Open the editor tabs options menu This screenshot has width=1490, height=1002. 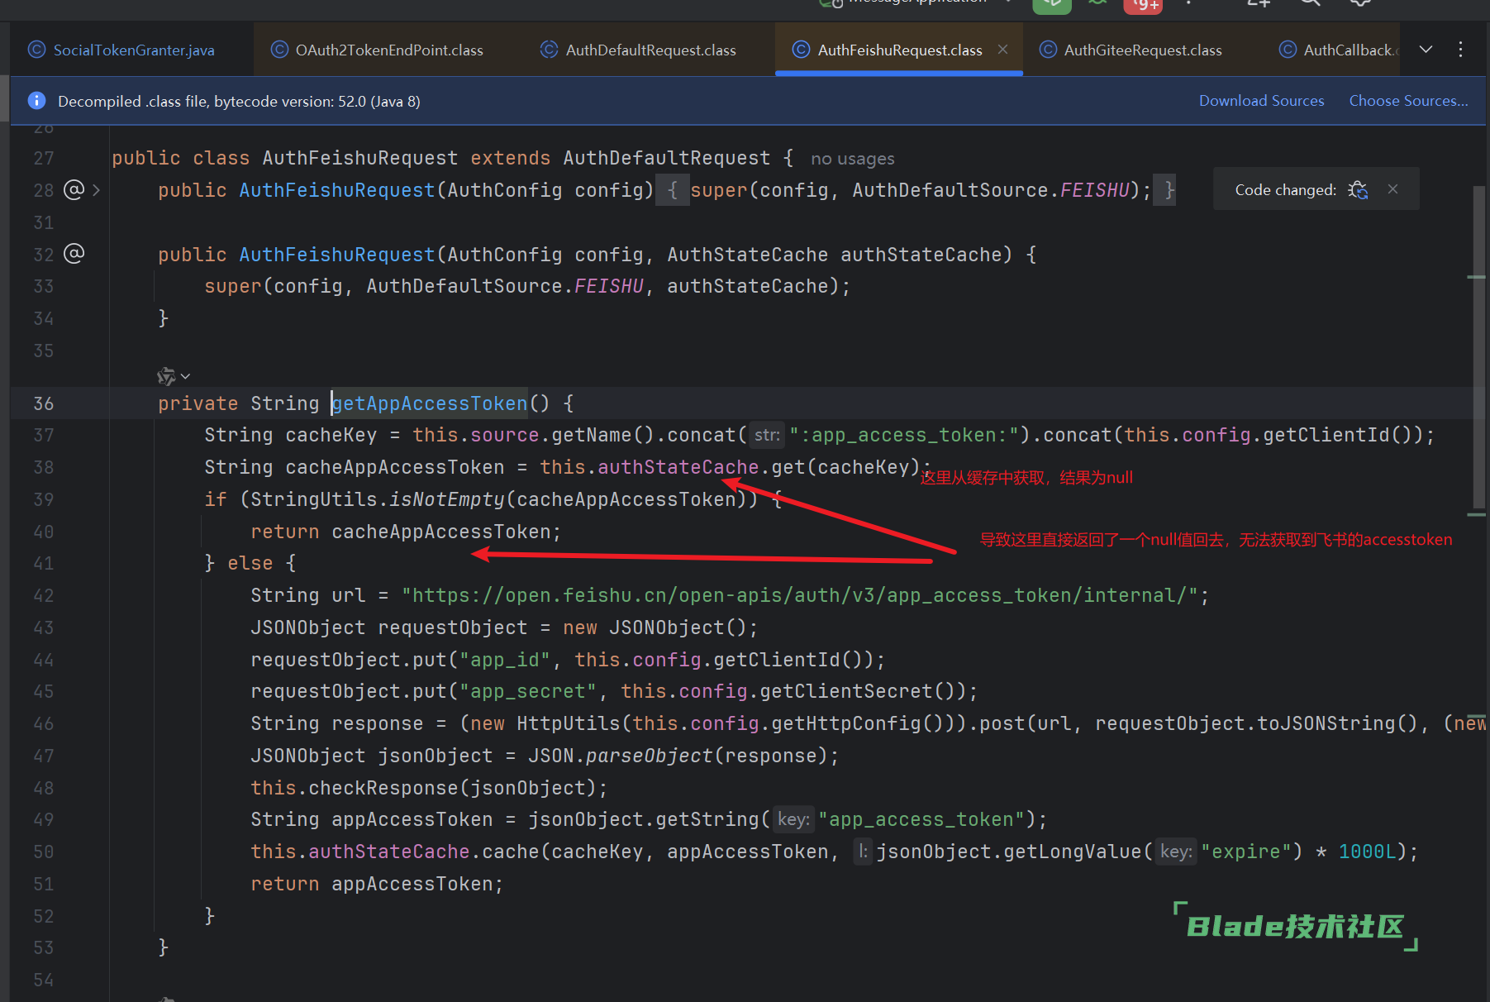click(x=1460, y=50)
